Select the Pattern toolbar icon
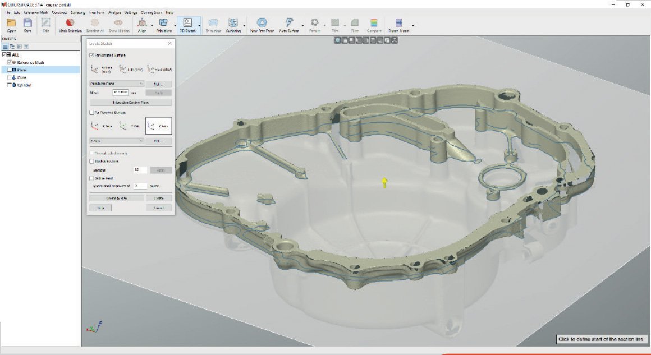 (x=315, y=25)
